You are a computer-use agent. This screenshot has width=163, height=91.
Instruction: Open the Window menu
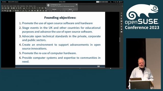pyautogui.click(x=31, y=6)
